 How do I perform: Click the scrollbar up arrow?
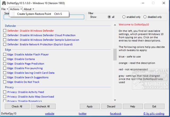click(x=115, y=25)
